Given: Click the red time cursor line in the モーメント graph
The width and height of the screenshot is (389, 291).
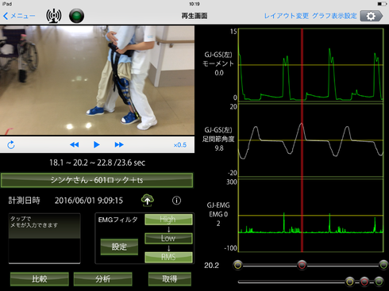Looking at the screenshot, I should click(x=302, y=65).
